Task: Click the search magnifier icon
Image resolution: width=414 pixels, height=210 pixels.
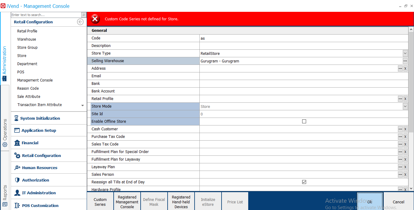Action: [x=84, y=15]
